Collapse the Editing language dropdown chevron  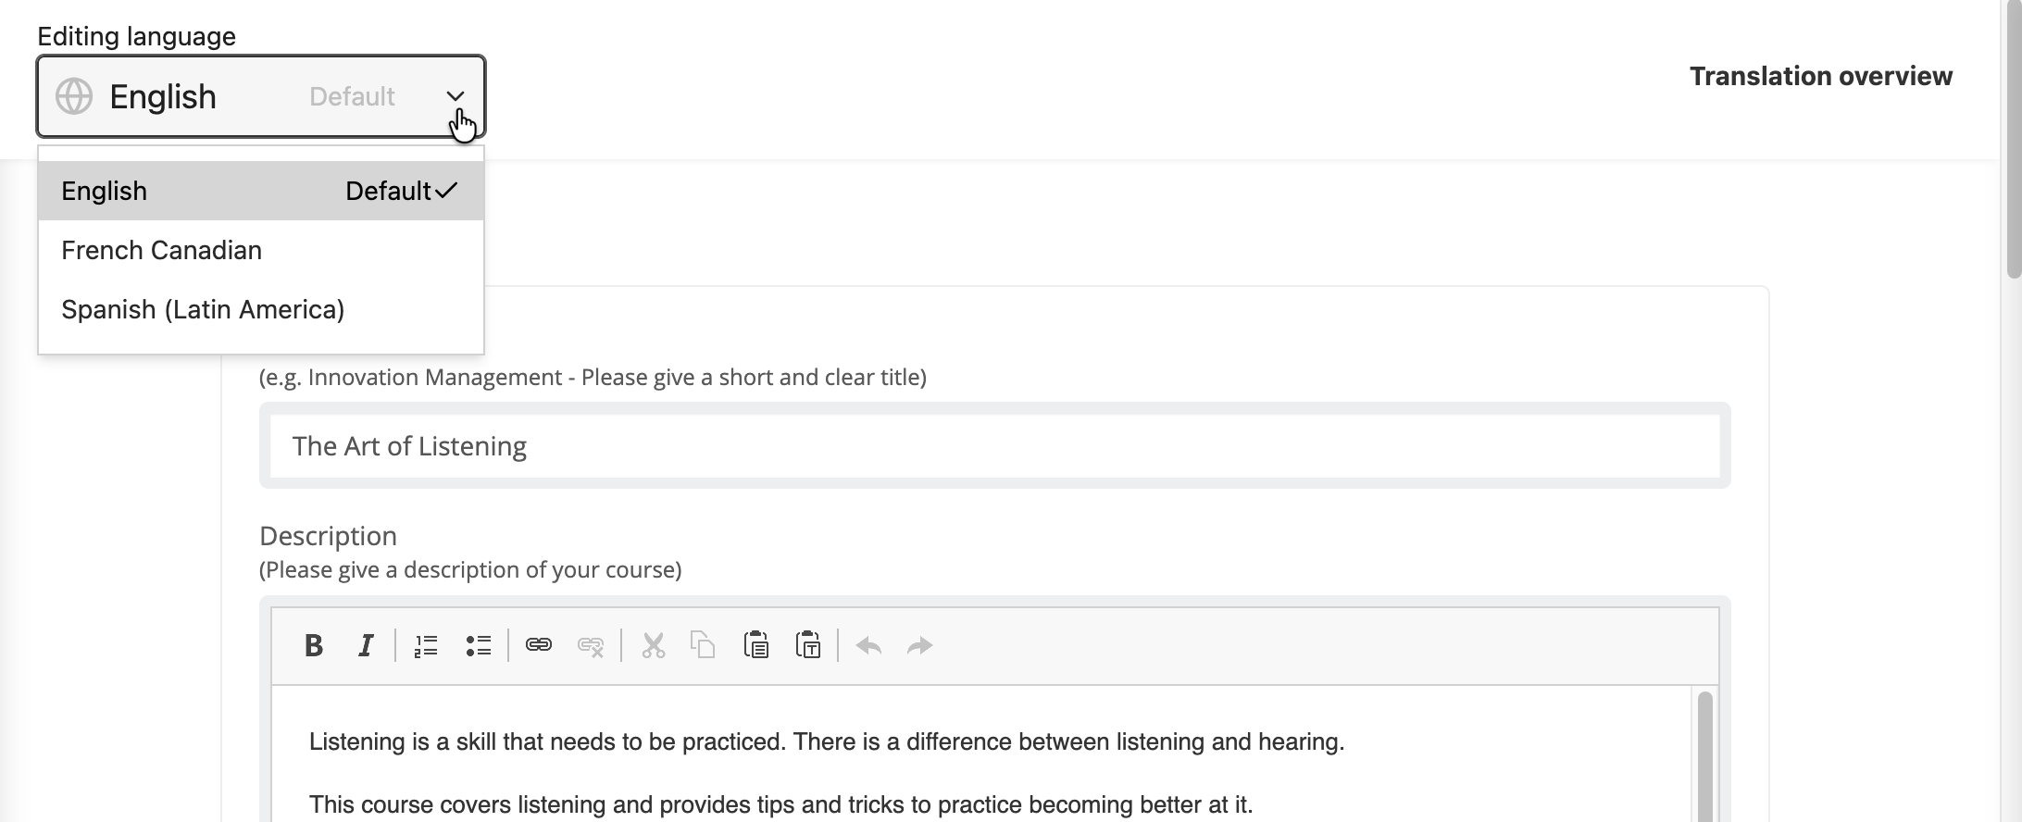(x=455, y=96)
